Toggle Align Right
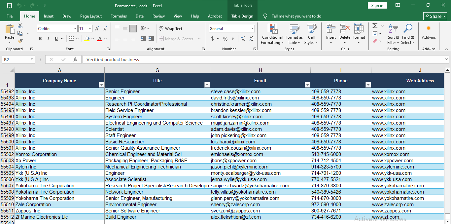The height and width of the screenshot is (224, 451). 133,39
